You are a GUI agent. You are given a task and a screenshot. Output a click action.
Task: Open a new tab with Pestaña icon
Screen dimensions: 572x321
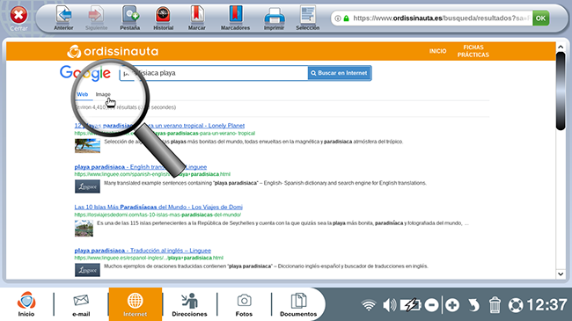coord(130,15)
